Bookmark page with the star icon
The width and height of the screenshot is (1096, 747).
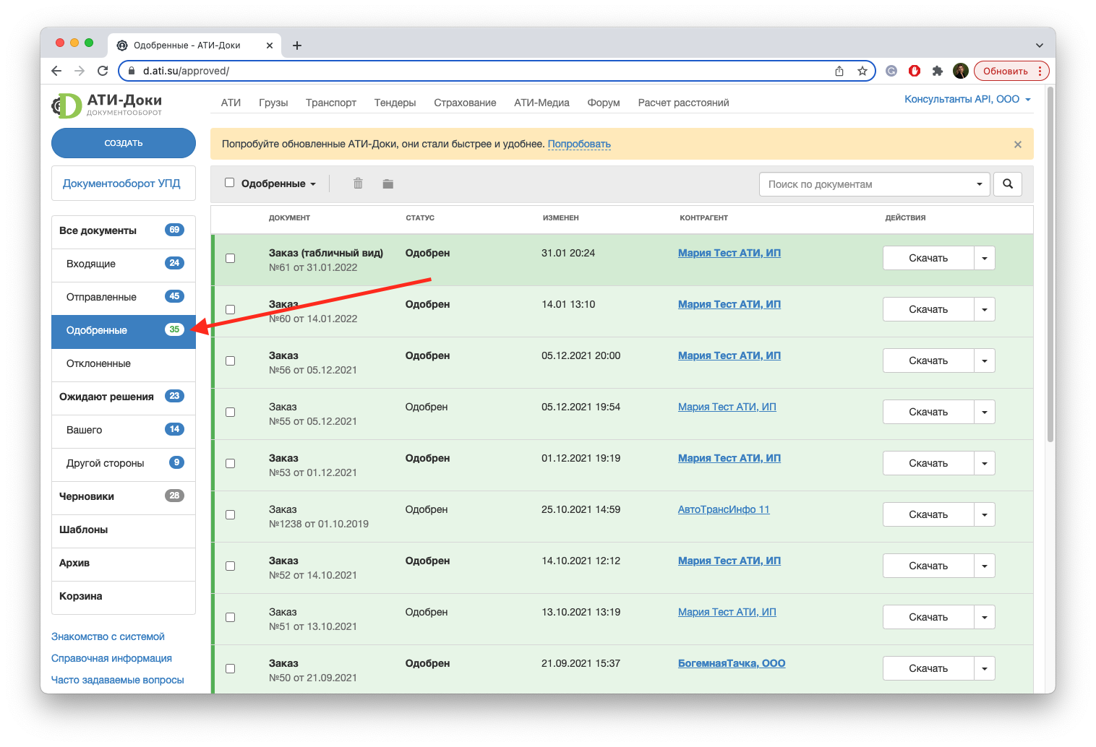[x=862, y=71]
